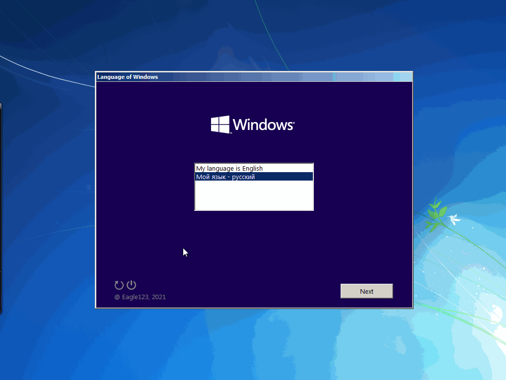Click the white "Windows" wordmark text
The image size is (506, 380).
click(263, 125)
